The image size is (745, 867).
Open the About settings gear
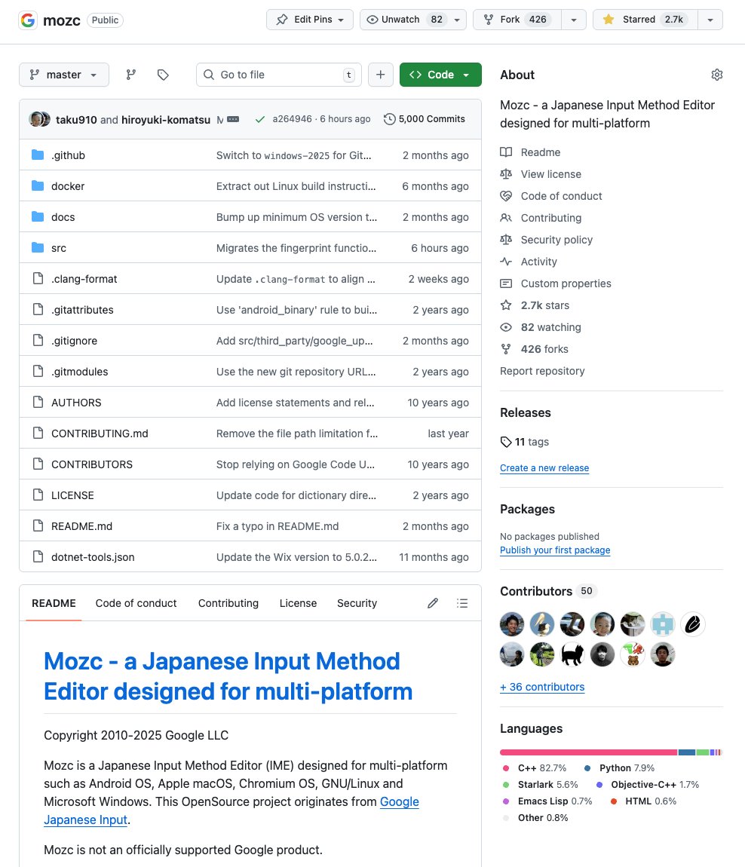[717, 75]
